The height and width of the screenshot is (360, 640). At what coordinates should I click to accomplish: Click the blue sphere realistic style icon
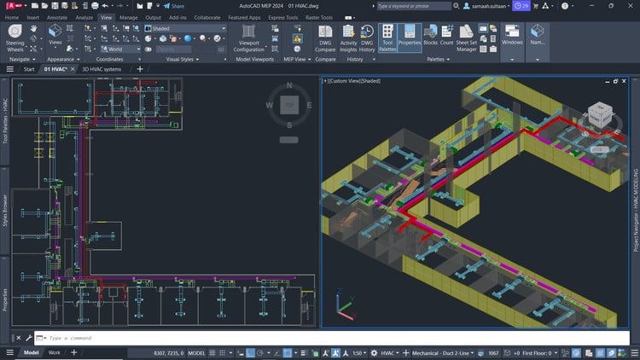(x=188, y=38)
